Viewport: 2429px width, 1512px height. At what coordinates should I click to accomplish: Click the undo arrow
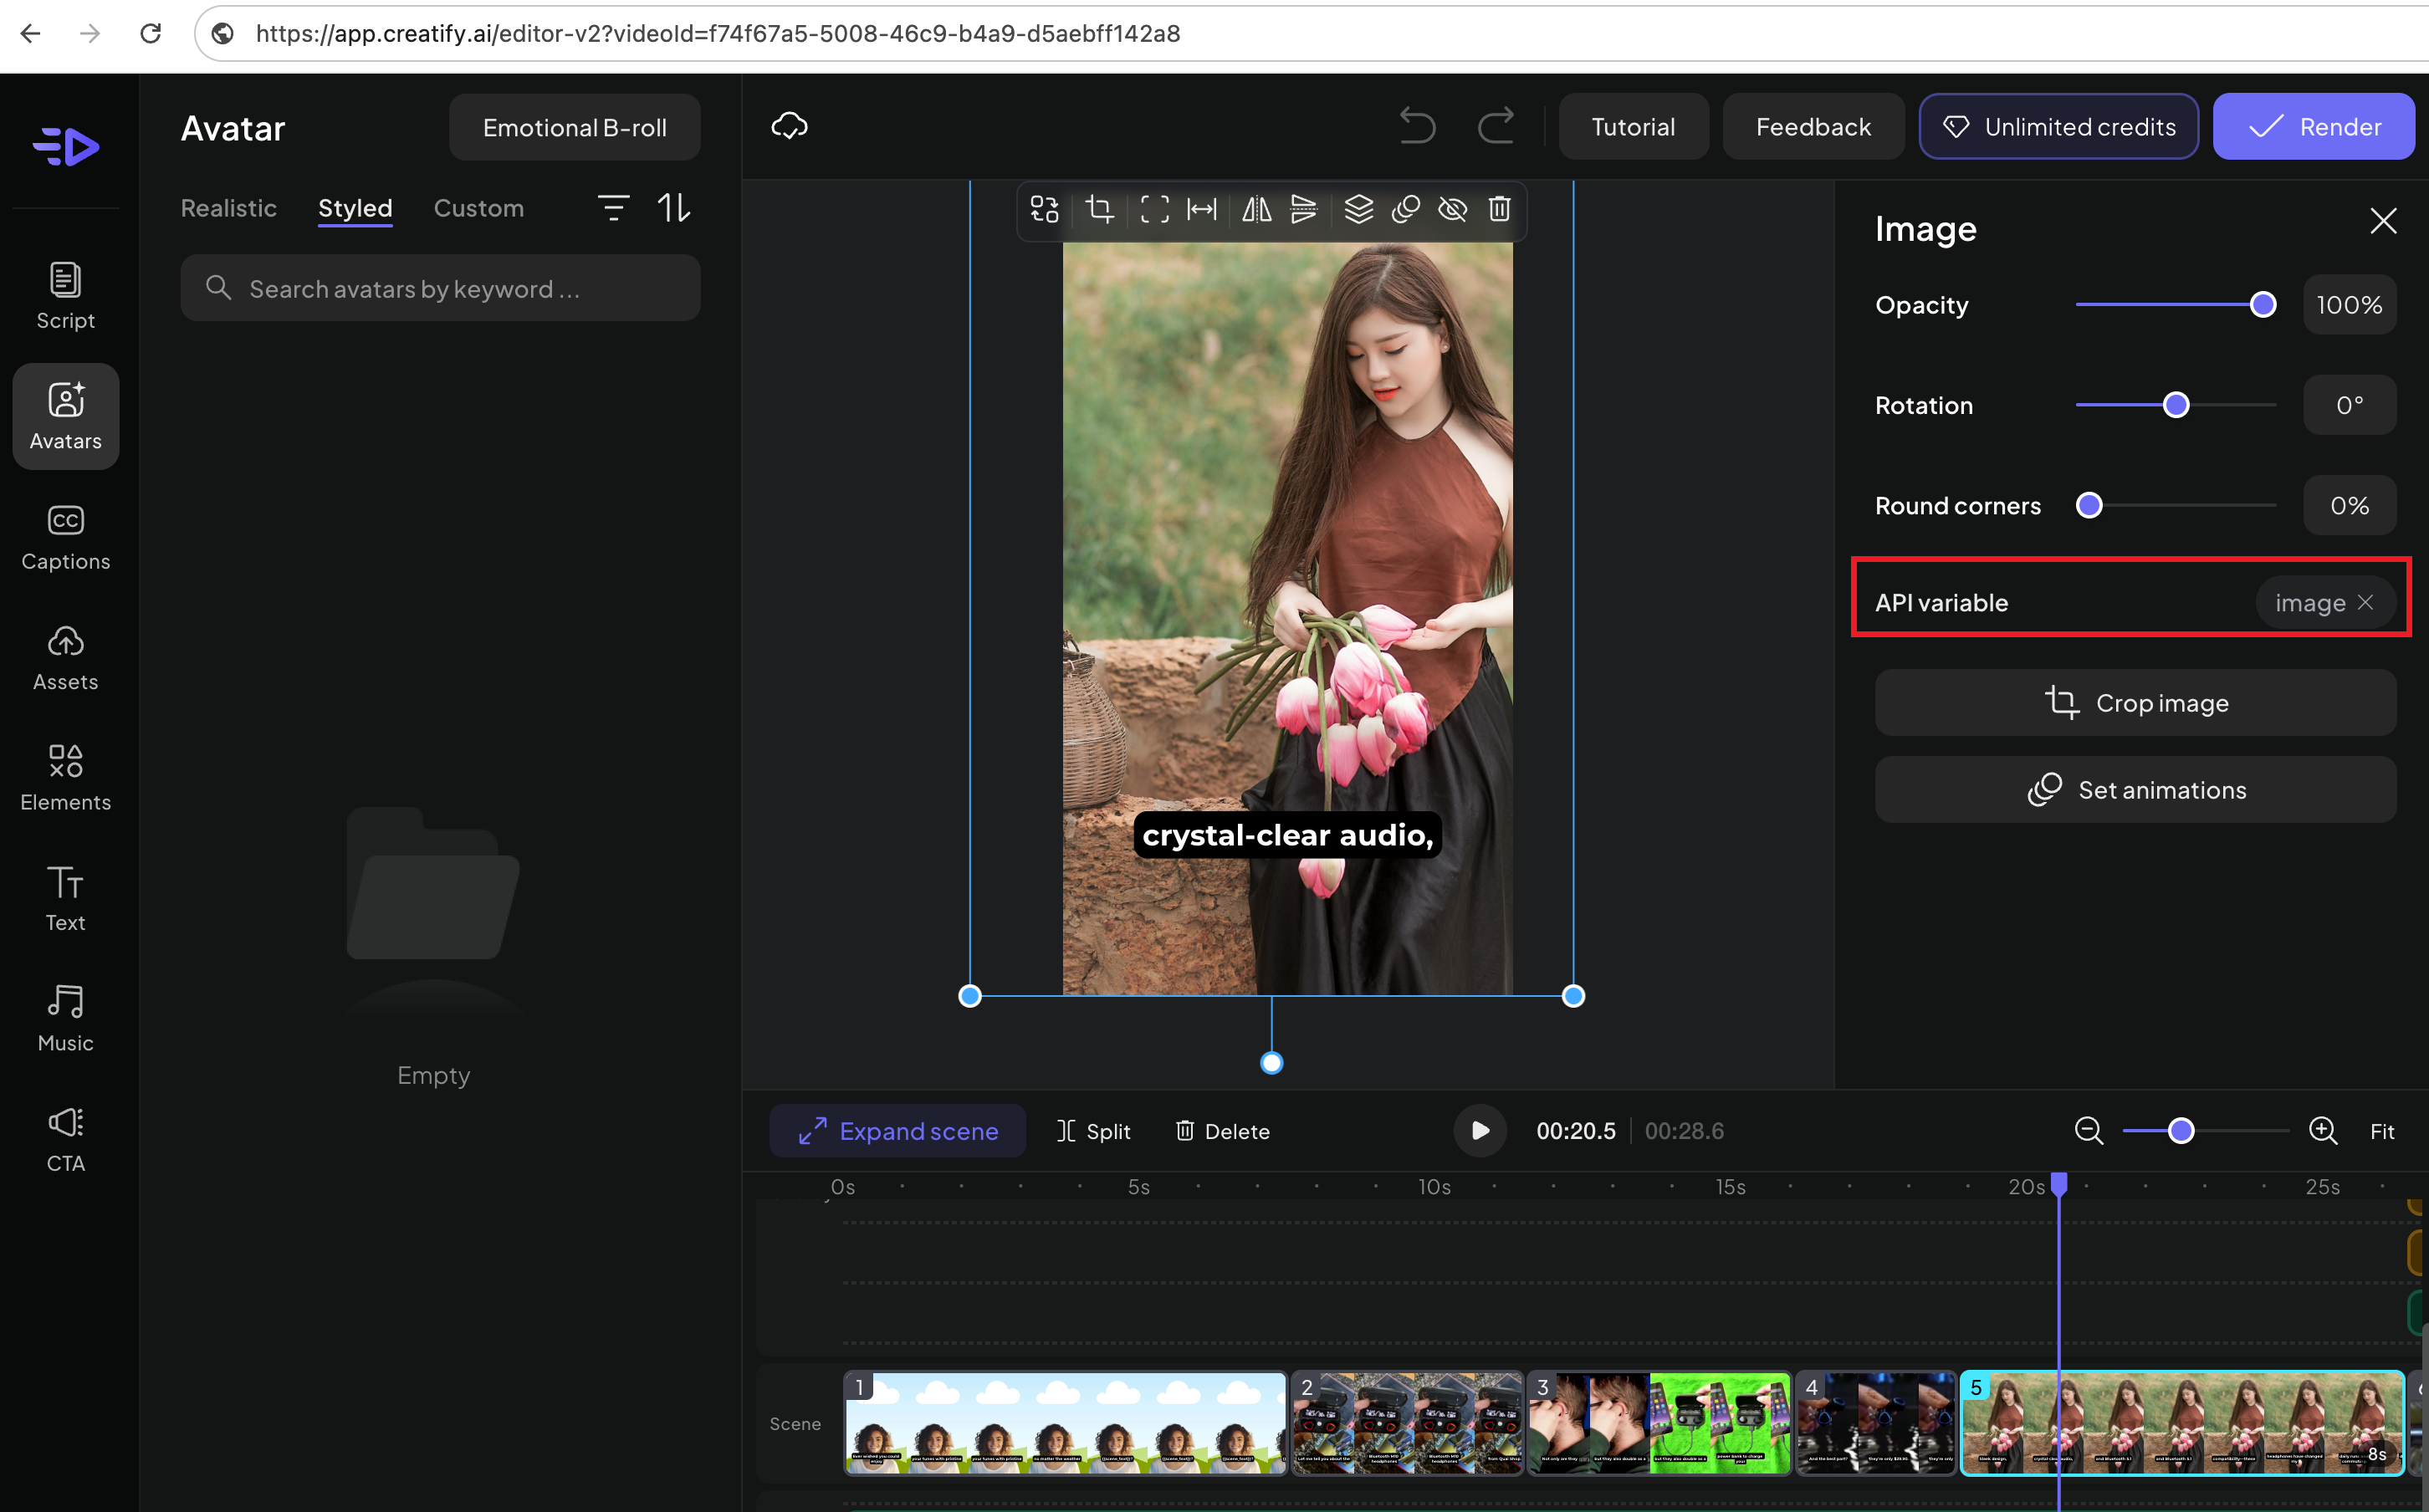click(1417, 127)
